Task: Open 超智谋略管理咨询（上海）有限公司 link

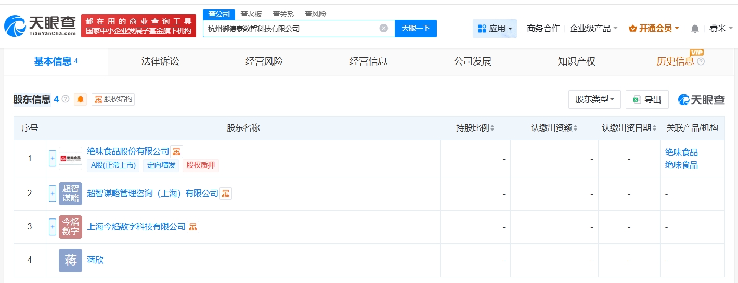Action: 153,194
